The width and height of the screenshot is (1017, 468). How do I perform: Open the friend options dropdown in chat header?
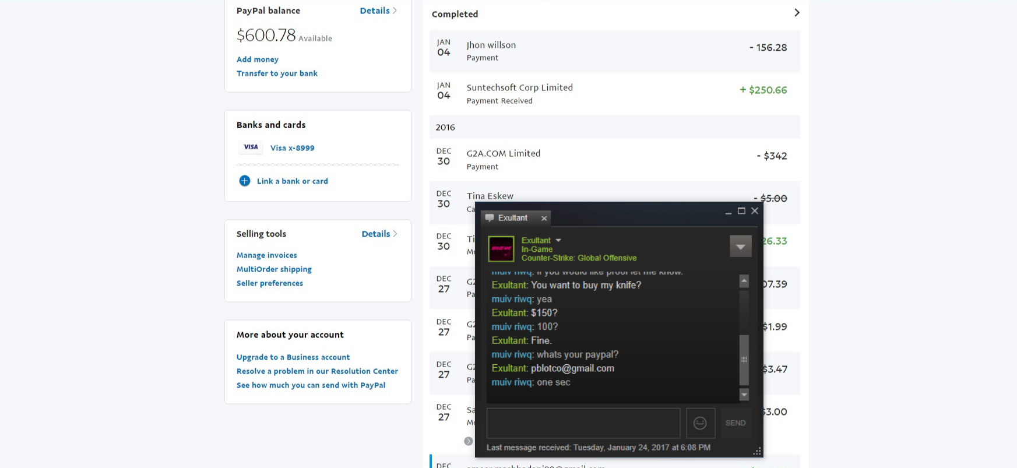[741, 247]
